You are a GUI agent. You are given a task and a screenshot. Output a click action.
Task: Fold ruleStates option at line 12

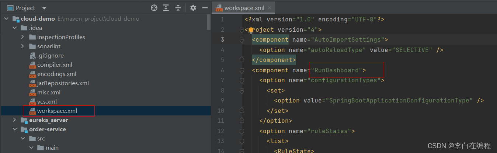(242, 131)
